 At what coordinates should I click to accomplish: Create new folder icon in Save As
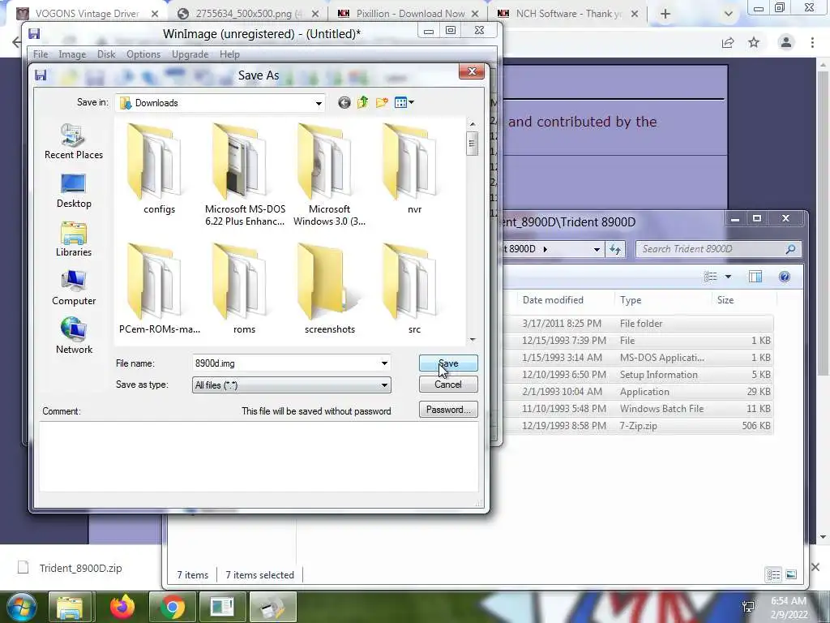382,103
